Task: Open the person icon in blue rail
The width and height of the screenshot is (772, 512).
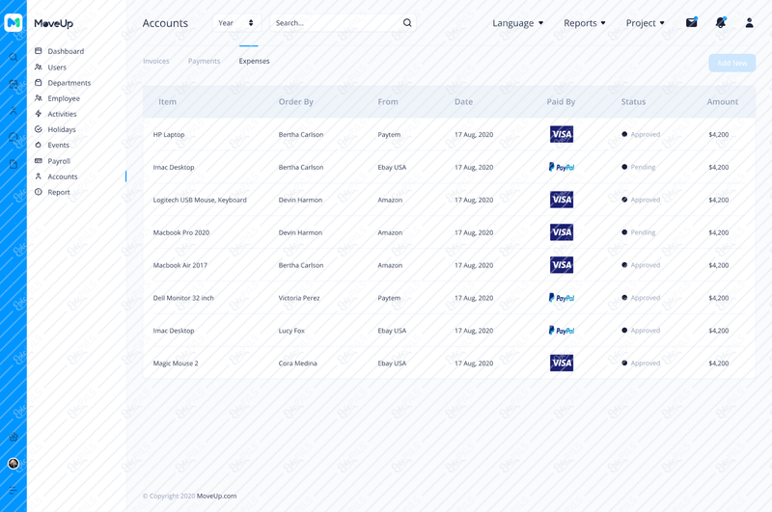Action: (x=14, y=111)
